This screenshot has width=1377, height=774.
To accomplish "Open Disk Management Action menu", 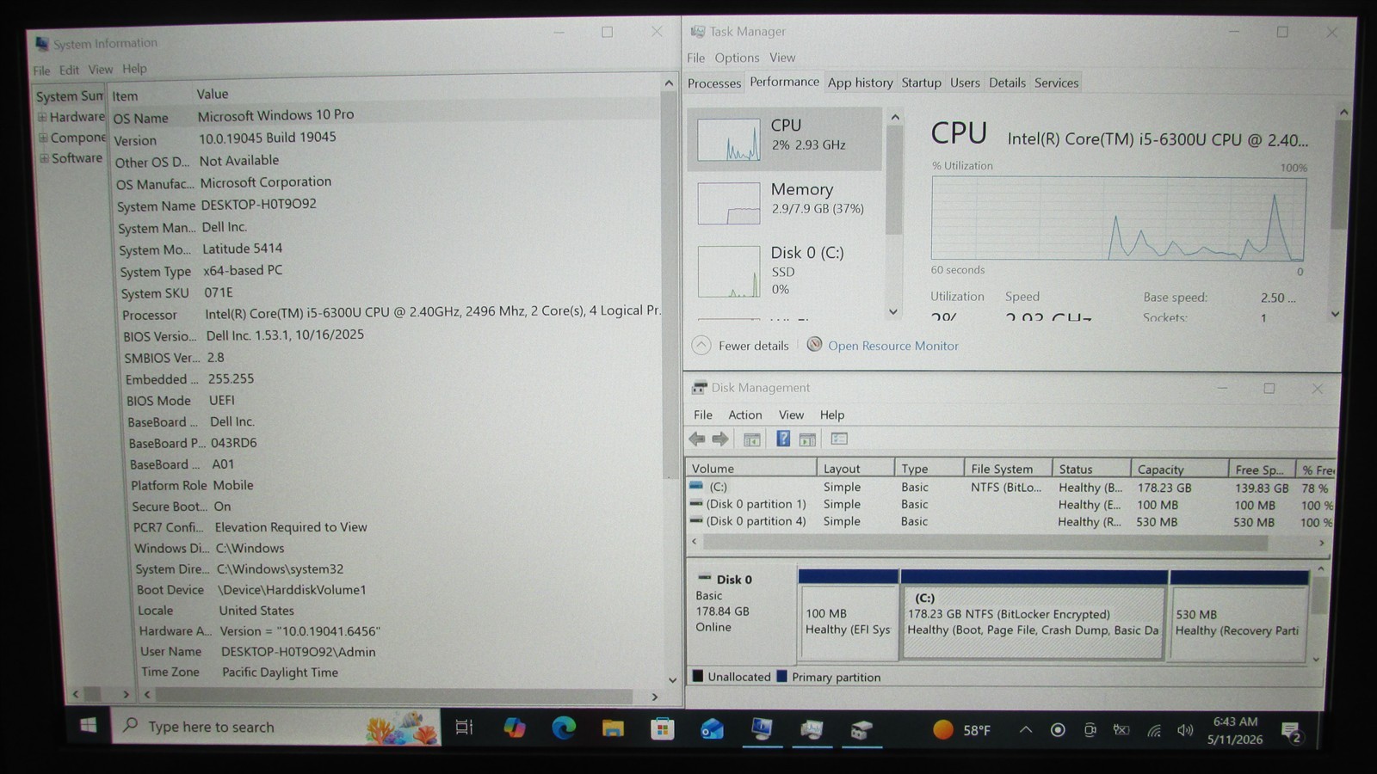I will [744, 415].
